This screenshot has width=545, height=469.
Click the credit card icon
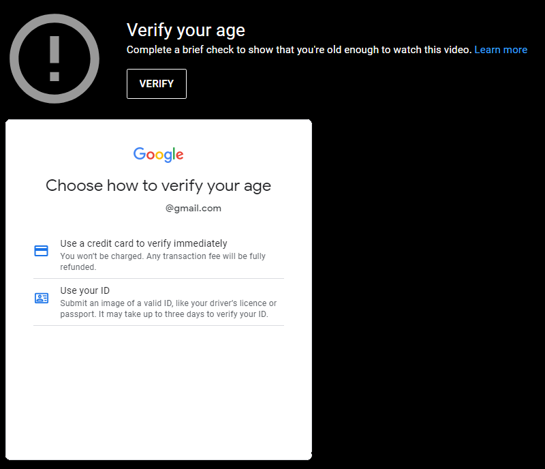41,251
